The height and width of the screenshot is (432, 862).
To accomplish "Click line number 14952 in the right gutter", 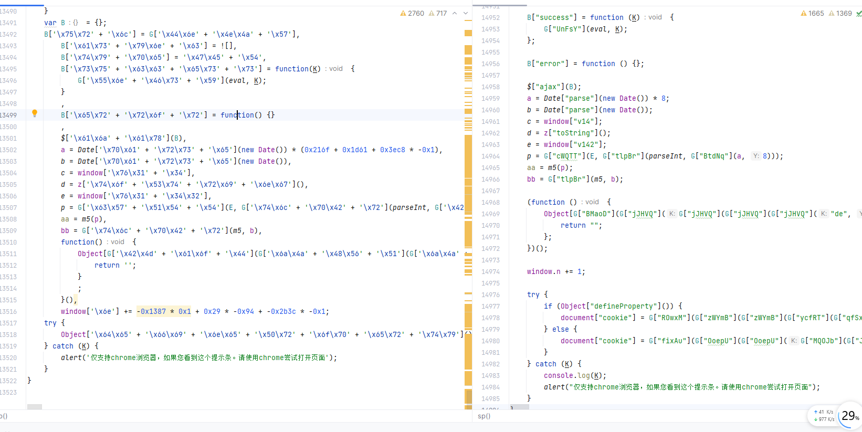I will (x=490, y=17).
